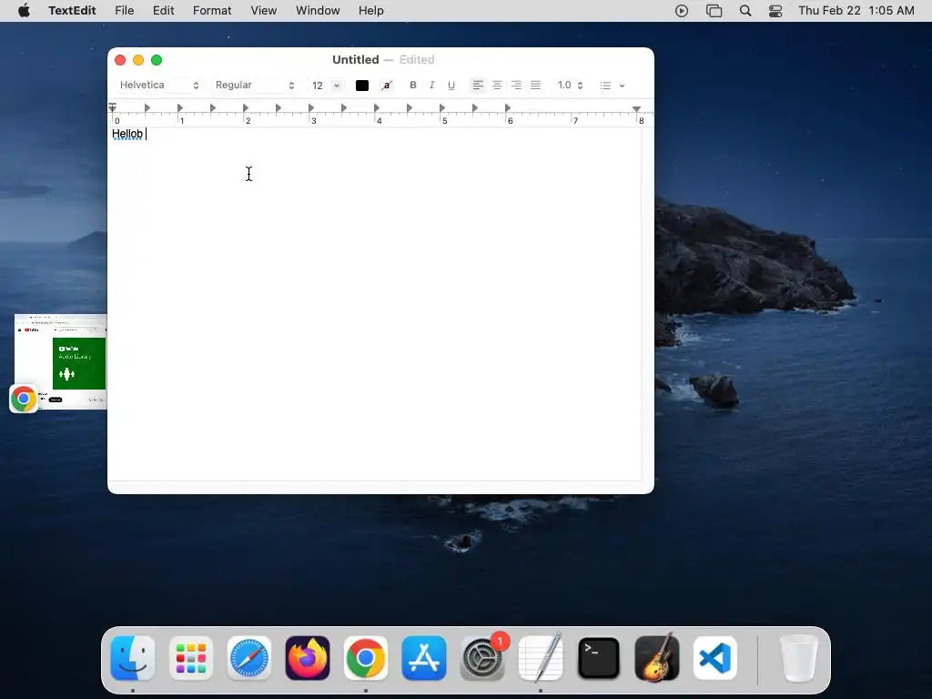Launch GarageBand from the Dock
932x699 pixels.
point(657,658)
